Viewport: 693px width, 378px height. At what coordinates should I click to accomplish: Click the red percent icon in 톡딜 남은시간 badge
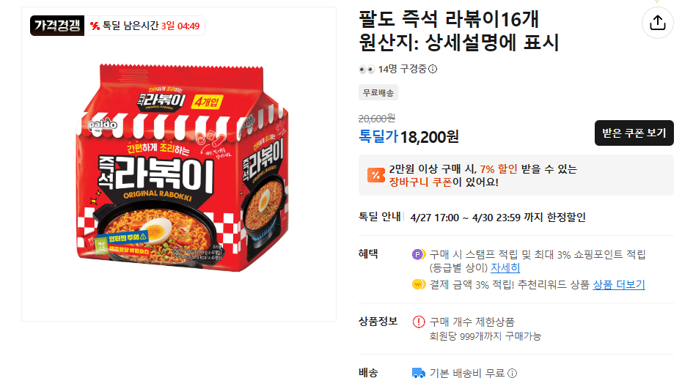[95, 26]
